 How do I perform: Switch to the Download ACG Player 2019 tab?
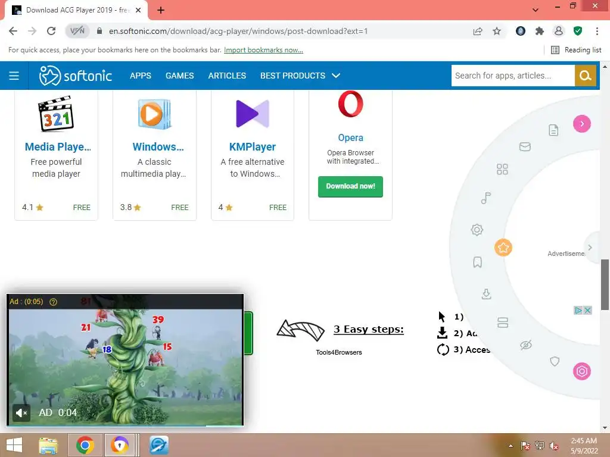(x=76, y=10)
